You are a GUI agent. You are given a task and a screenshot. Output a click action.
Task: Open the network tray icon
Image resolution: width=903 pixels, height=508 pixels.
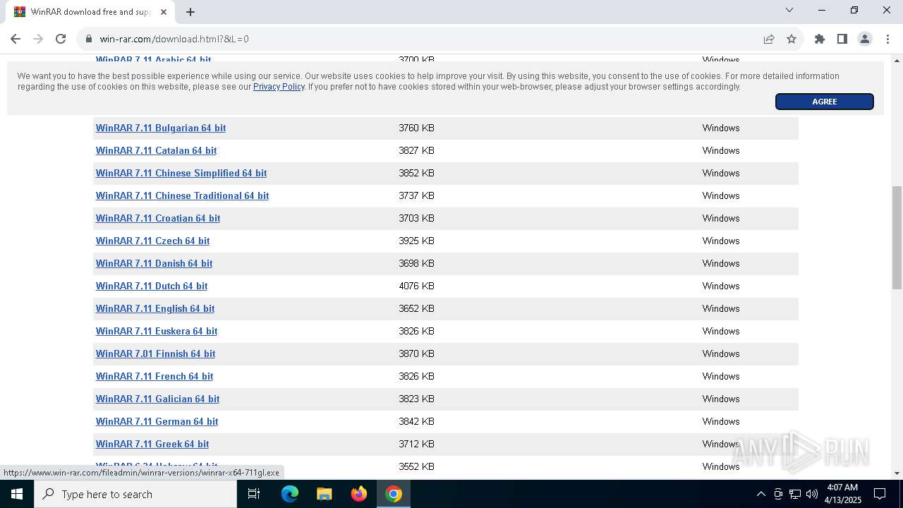795,494
